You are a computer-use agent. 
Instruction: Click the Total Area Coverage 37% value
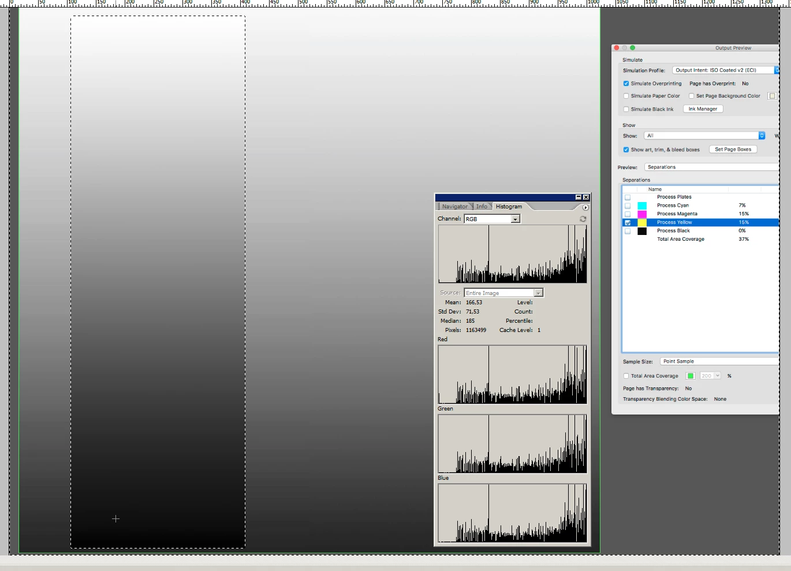(744, 239)
